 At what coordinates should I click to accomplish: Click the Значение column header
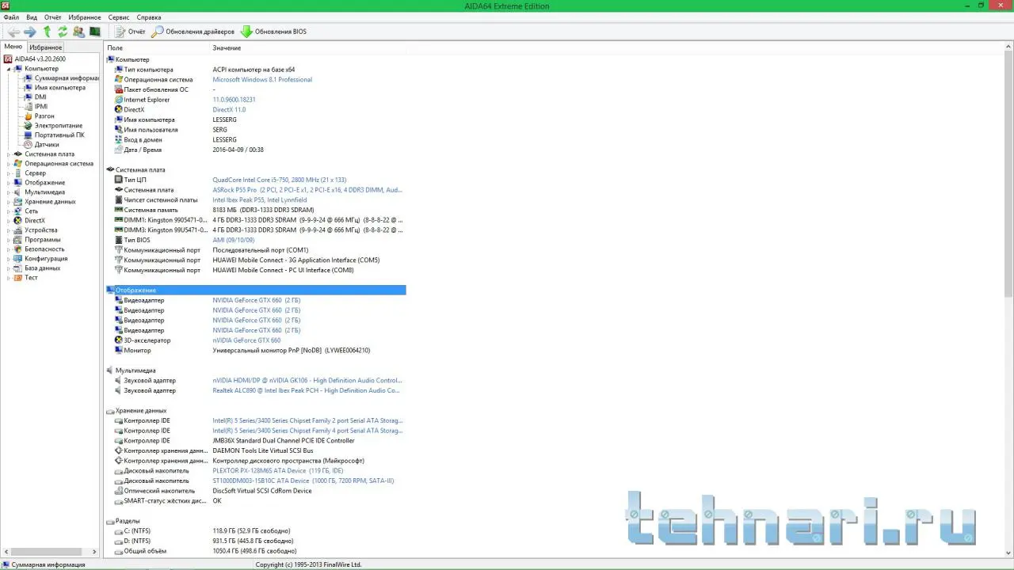(x=227, y=48)
